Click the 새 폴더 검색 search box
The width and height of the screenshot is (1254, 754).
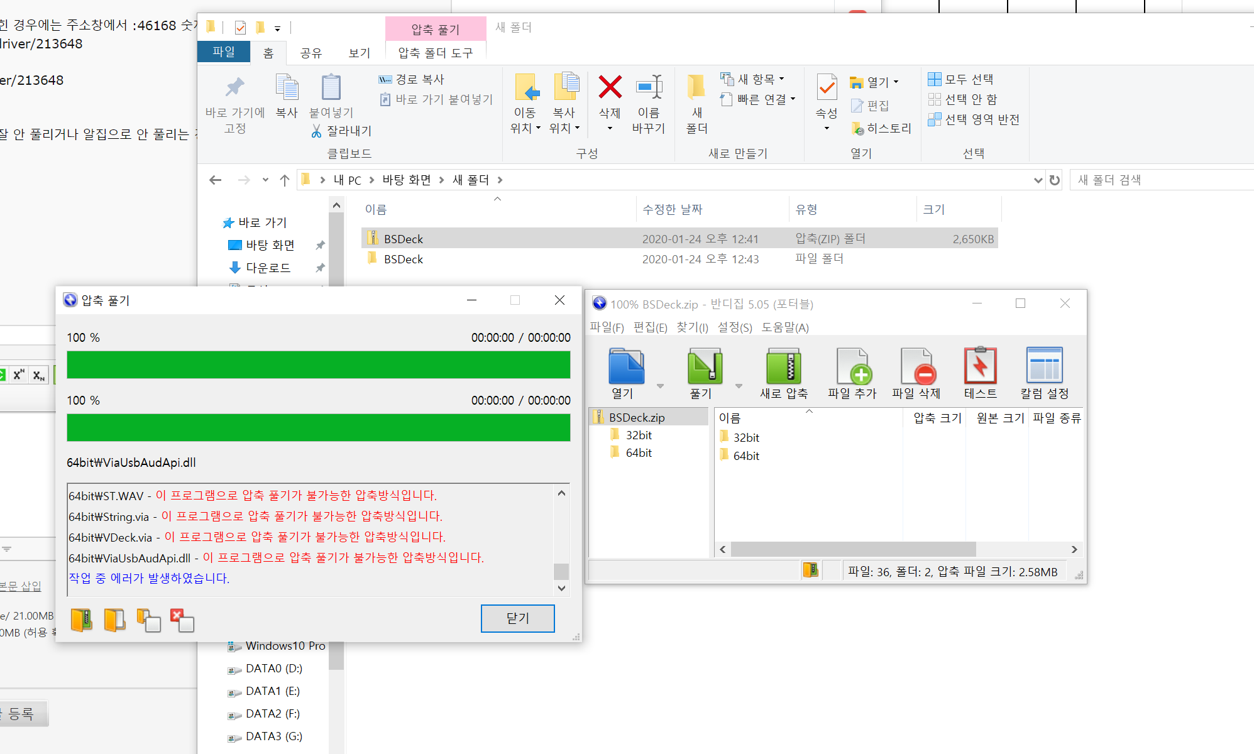(x=1163, y=180)
